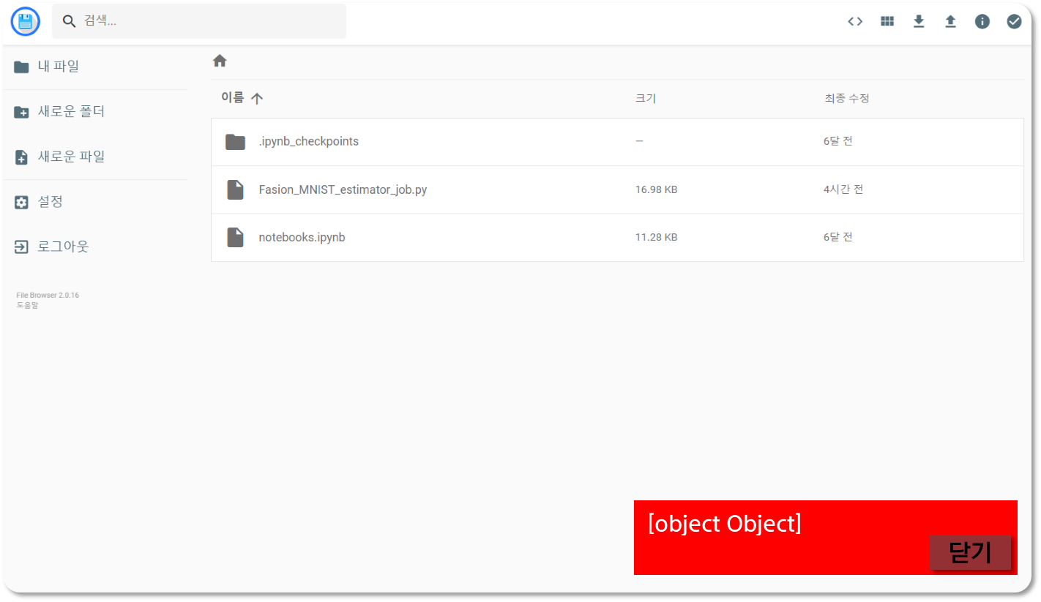Click the notebooks.ipynb file icon

pos(235,237)
